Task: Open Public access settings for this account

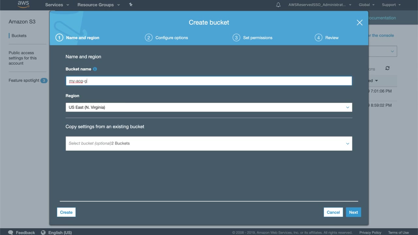Action: tap(23, 58)
